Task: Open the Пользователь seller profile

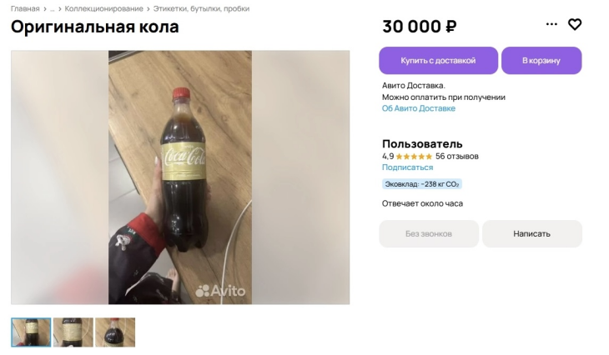Action: point(422,143)
